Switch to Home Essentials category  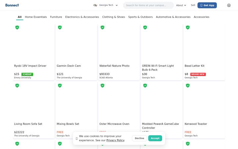(x=36, y=17)
